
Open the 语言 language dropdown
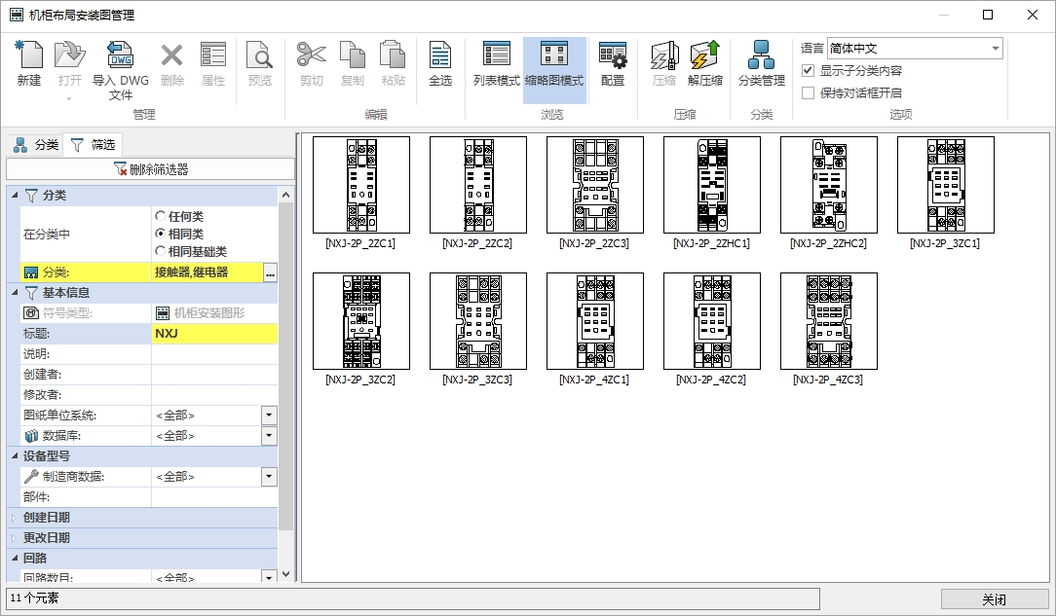click(x=995, y=49)
